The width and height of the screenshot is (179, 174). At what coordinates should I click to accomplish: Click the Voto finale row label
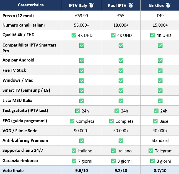click(13, 171)
